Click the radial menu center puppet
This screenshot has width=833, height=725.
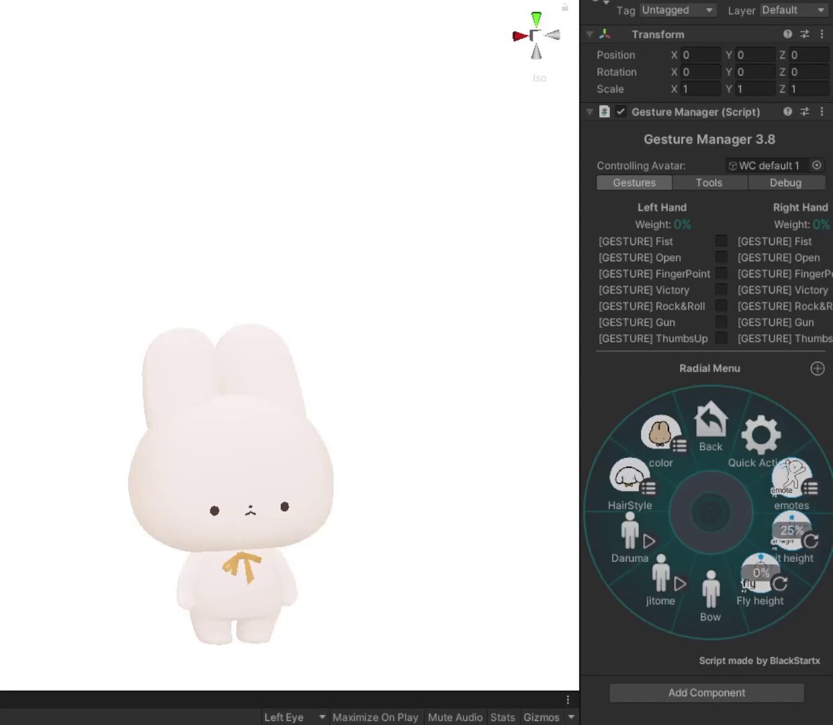click(x=711, y=514)
